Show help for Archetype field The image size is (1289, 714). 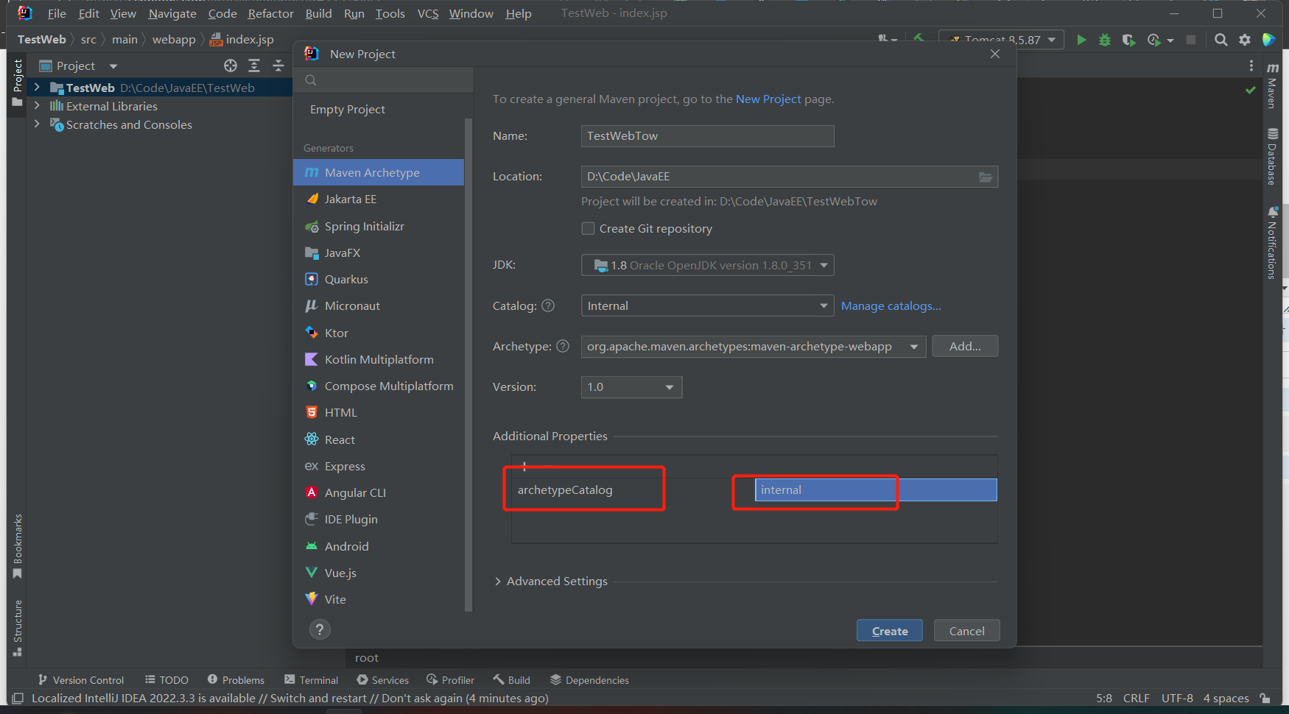563,346
